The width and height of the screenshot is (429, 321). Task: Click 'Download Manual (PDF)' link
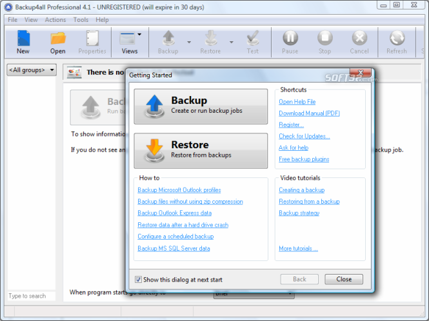point(309,113)
